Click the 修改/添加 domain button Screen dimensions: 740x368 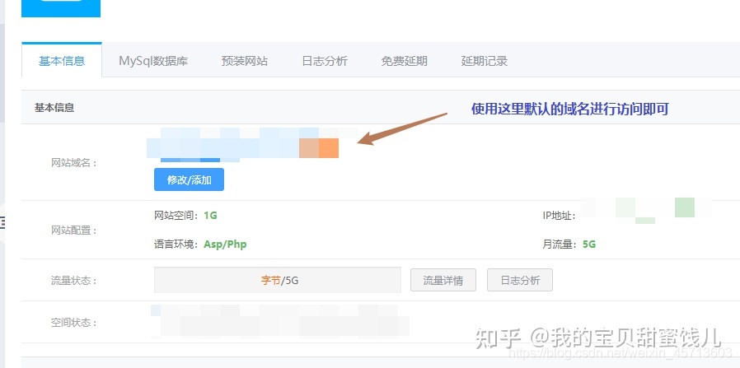pos(190,179)
